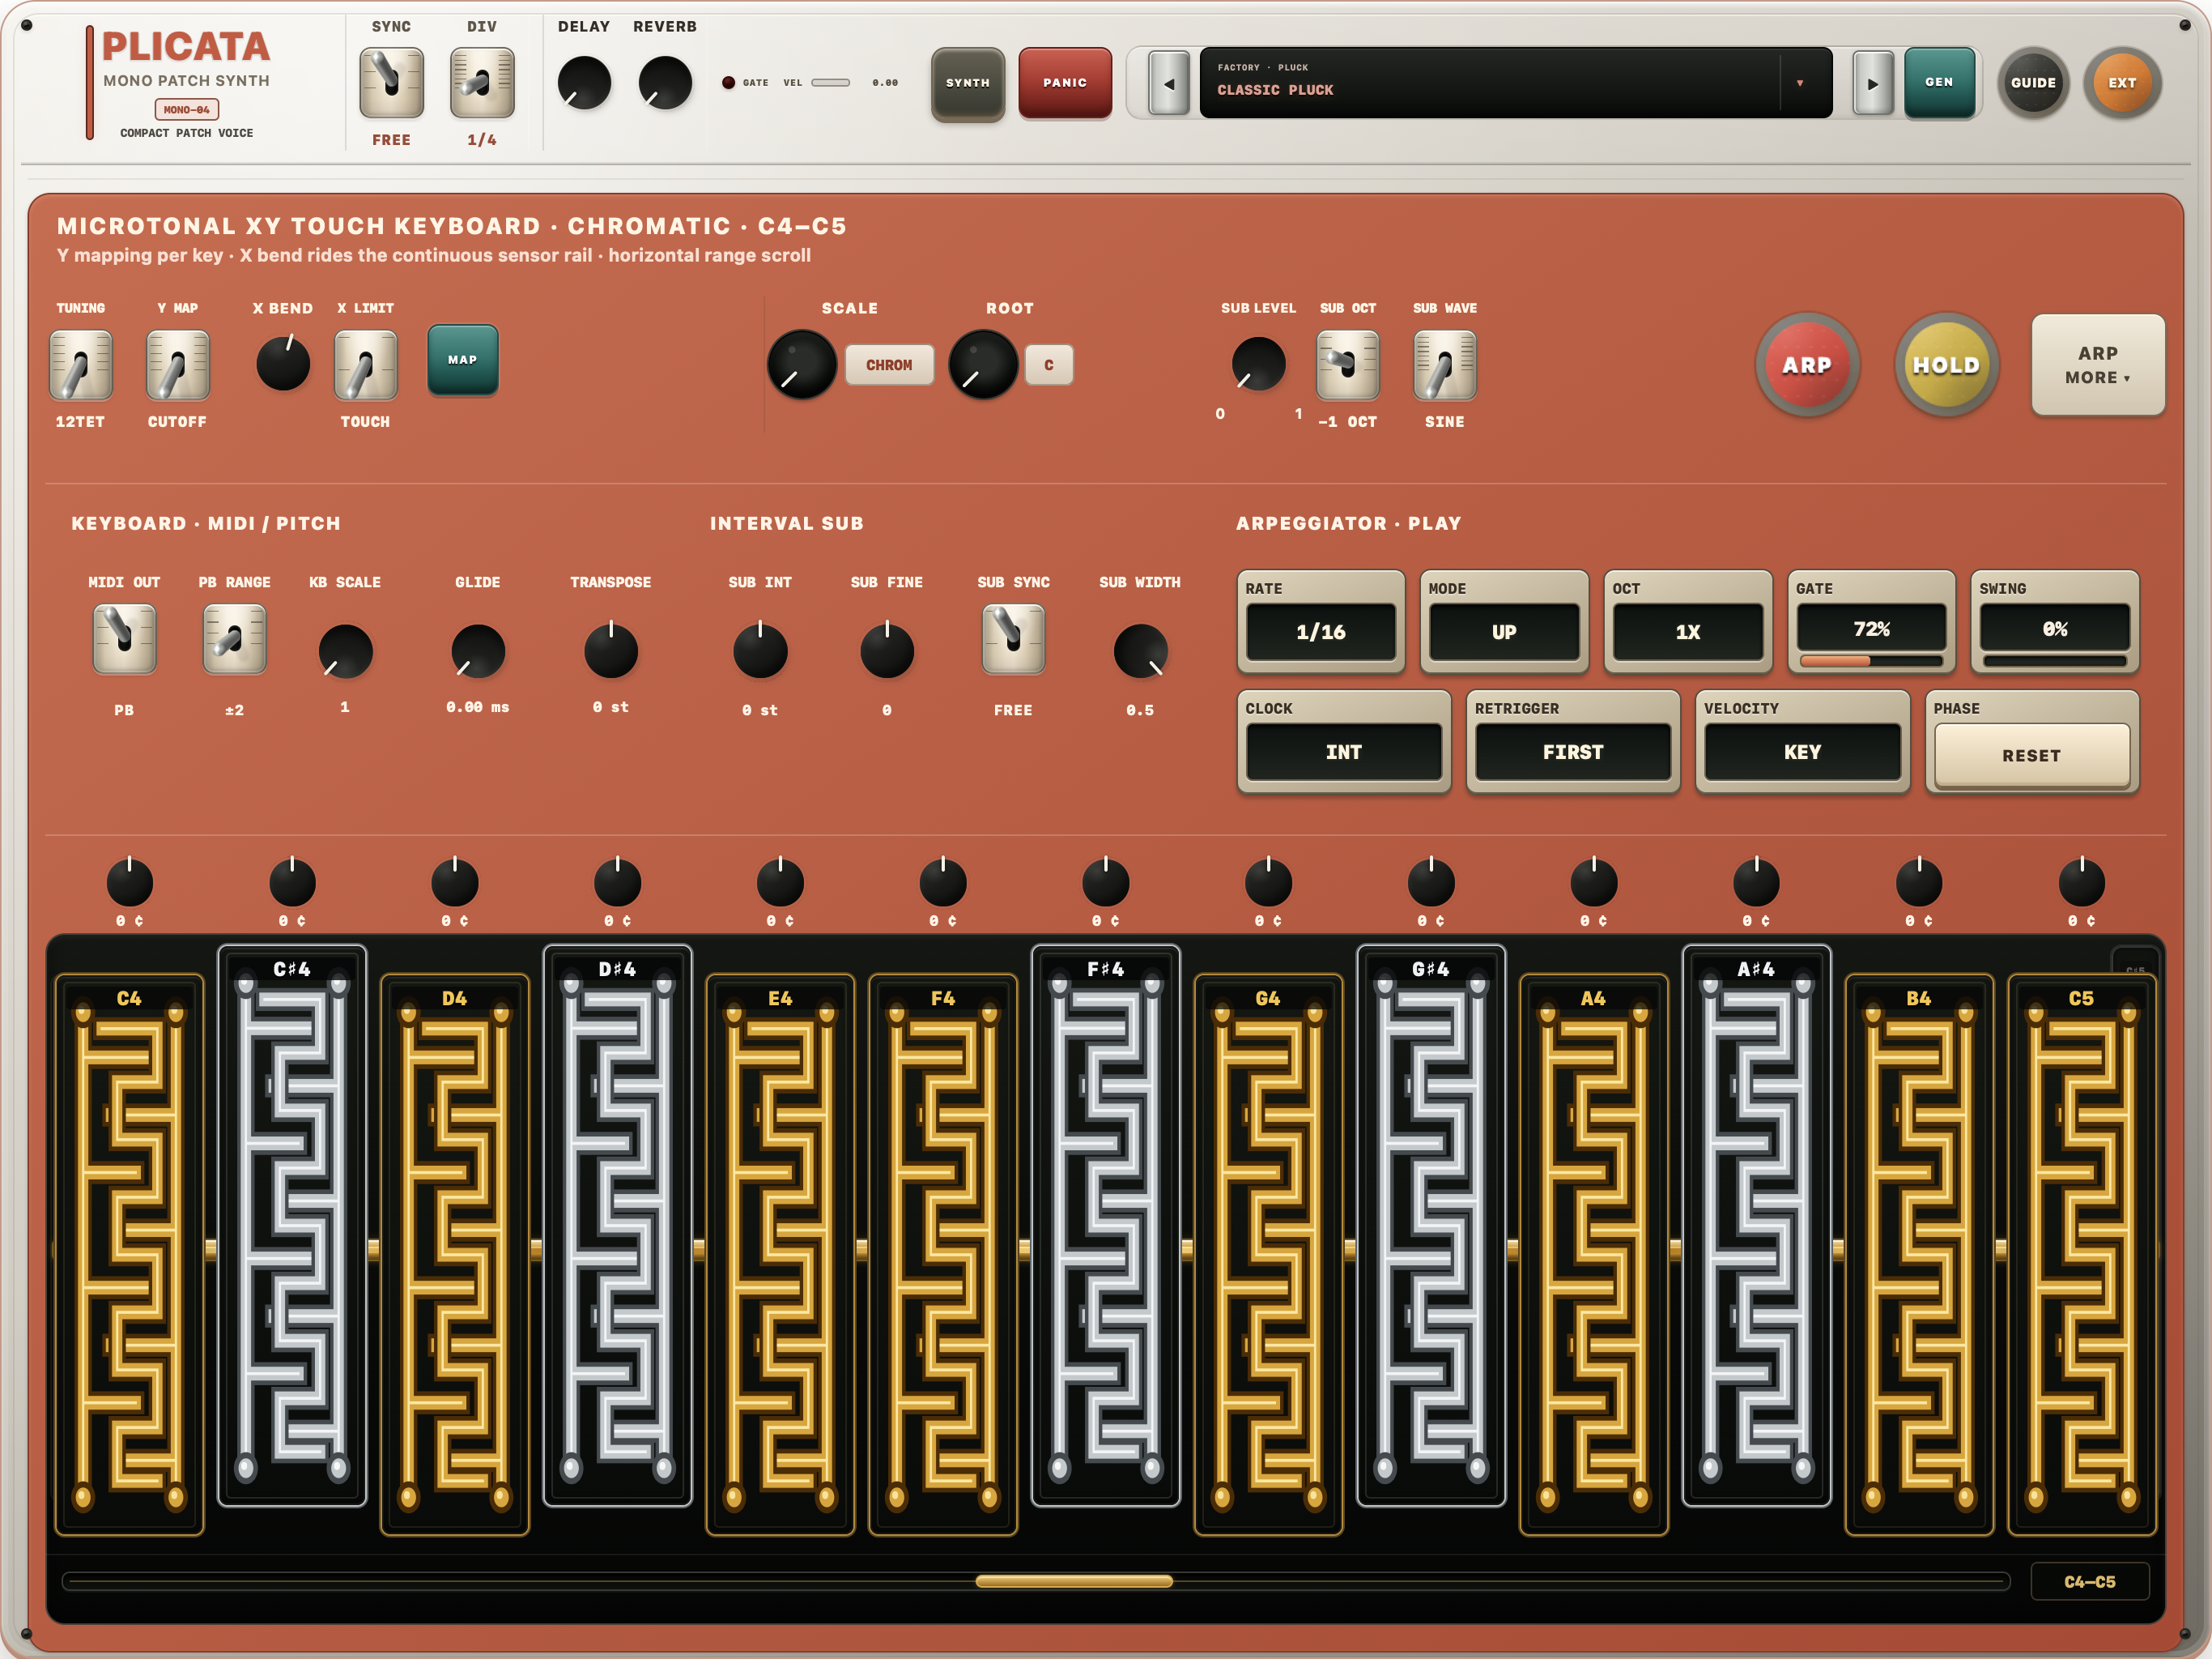Click the detune knob above F4
2212x1659 pixels.
click(x=942, y=882)
